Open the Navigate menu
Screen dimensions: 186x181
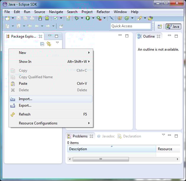[x=56, y=12]
